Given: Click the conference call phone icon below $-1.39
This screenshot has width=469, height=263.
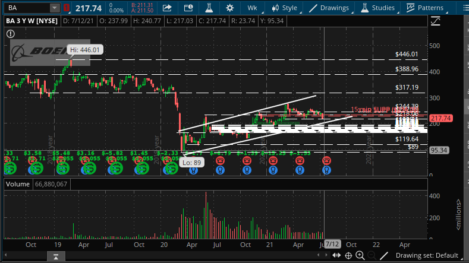Looking at the screenshot, I should [x=247, y=161].
